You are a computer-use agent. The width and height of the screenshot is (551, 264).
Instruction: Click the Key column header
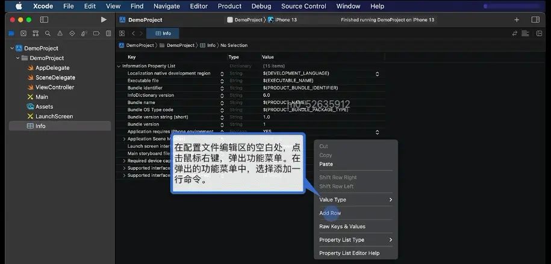tap(132, 57)
